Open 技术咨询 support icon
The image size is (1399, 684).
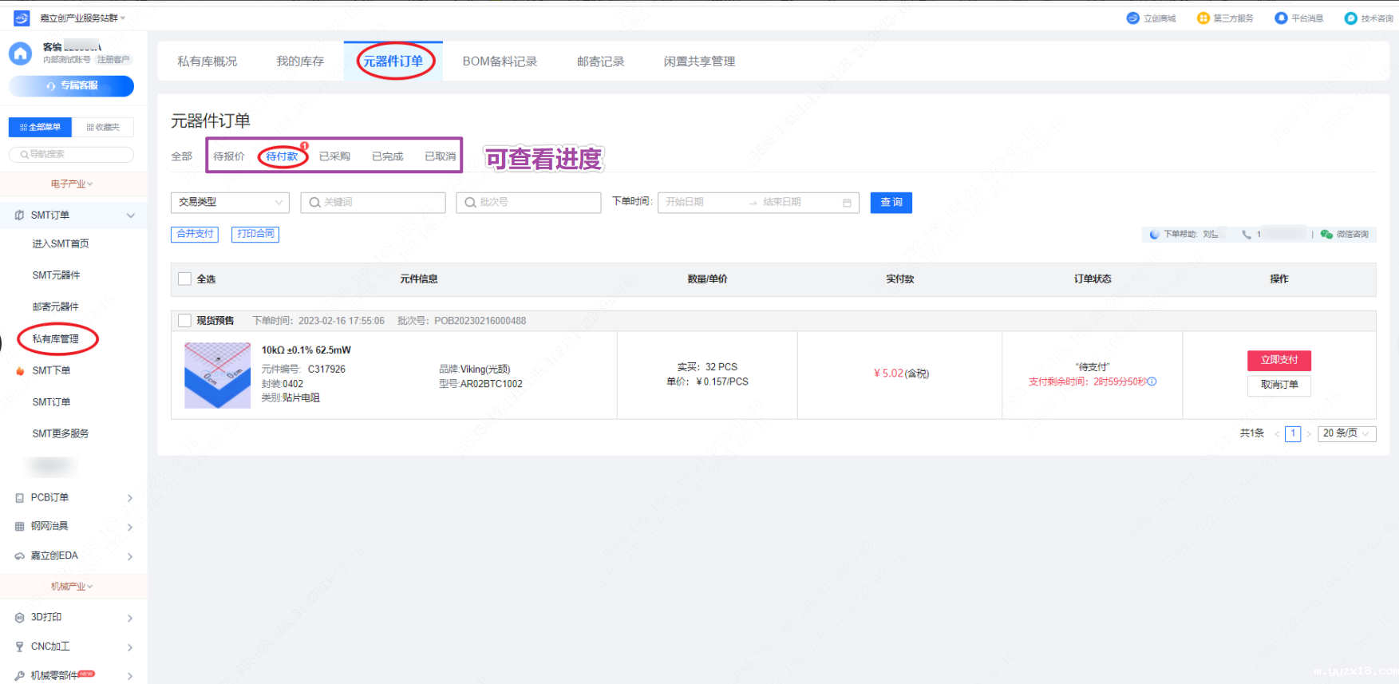1350,18
